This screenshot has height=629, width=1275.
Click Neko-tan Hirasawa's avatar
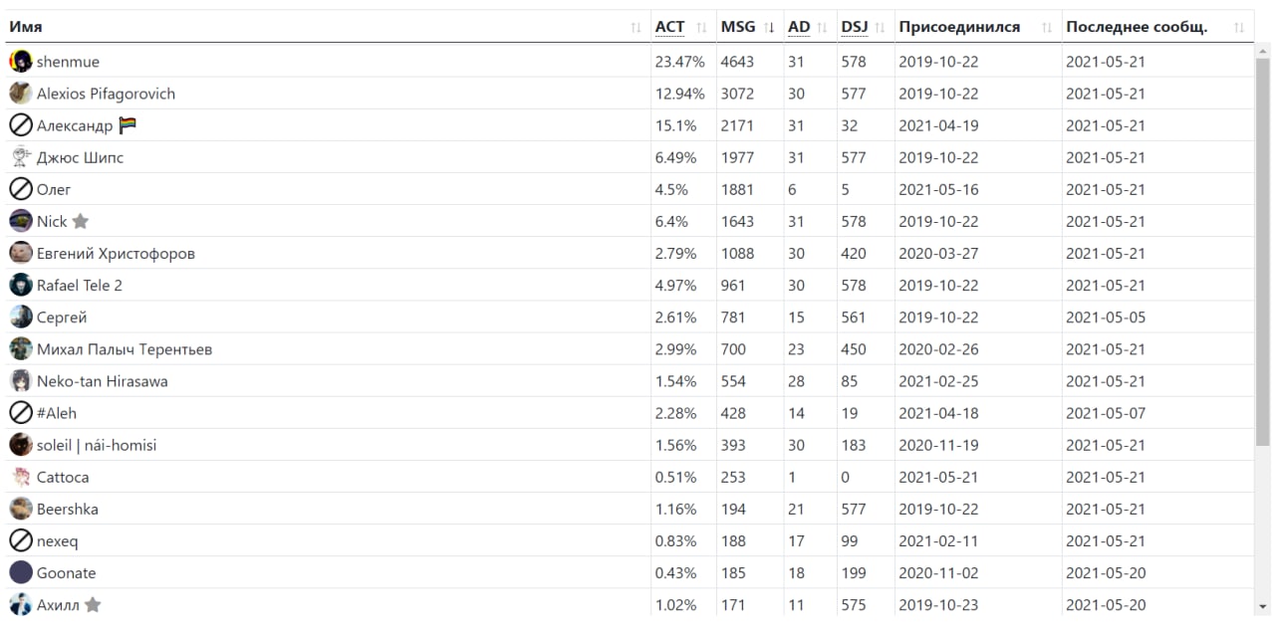click(21, 381)
